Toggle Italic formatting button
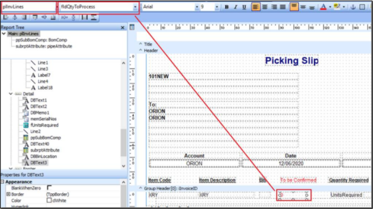Viewport: 373px width, 209px height. coord(235,7)
